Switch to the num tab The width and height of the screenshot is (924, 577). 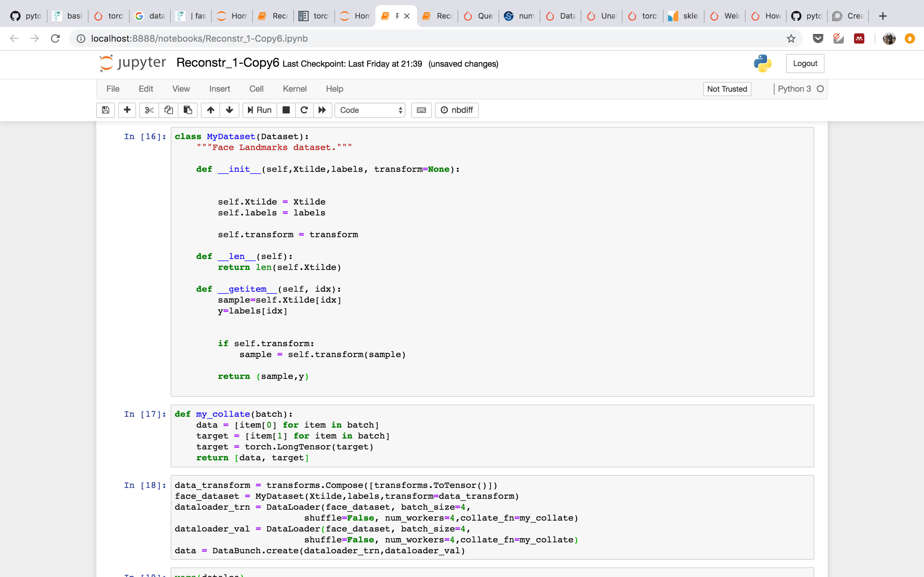(x=519, y=16)
